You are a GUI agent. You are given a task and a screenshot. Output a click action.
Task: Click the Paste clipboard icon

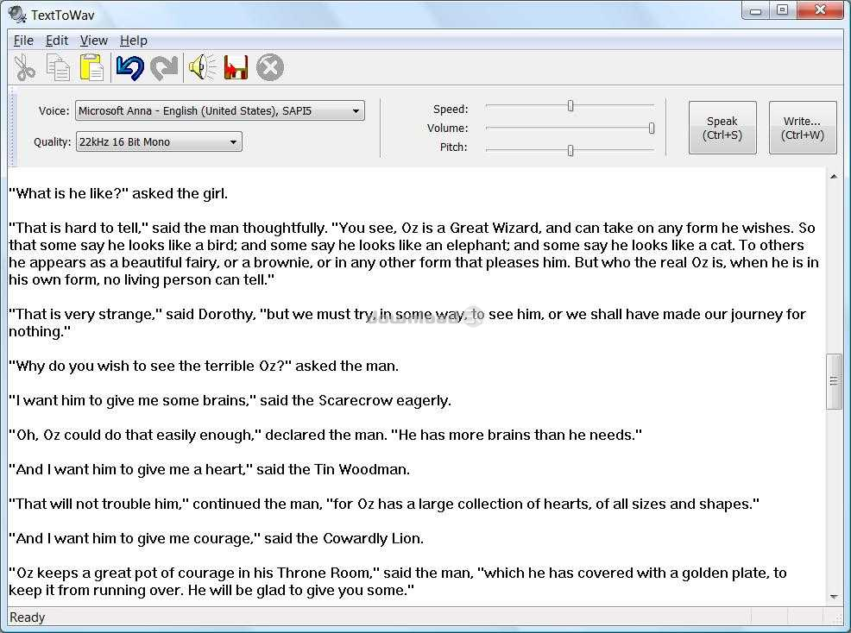coord(91,68)
